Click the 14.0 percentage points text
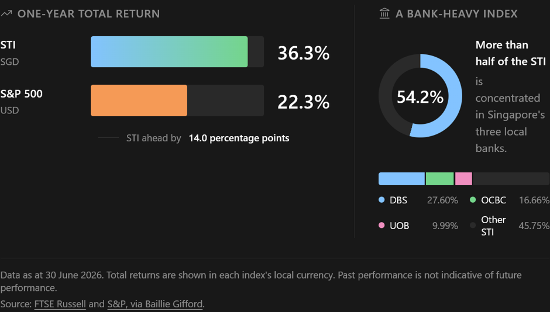The width and height of the screenshot is (550, 312). [239, 138]
